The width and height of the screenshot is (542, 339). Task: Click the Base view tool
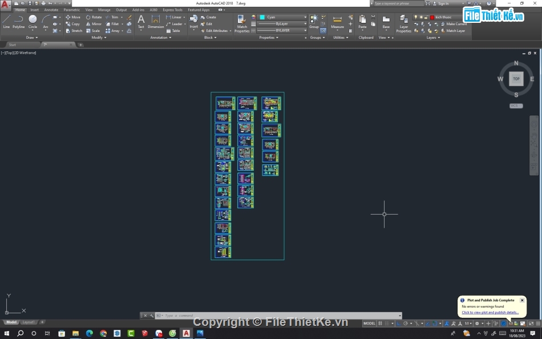coord(386,22)
